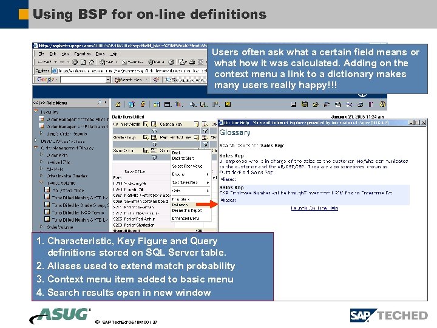Image resolution: width=437 pixels, height=328 pixels.
Task: Collapse Order Management Display node
Action: pyautogui.click(x=36, y=148)
